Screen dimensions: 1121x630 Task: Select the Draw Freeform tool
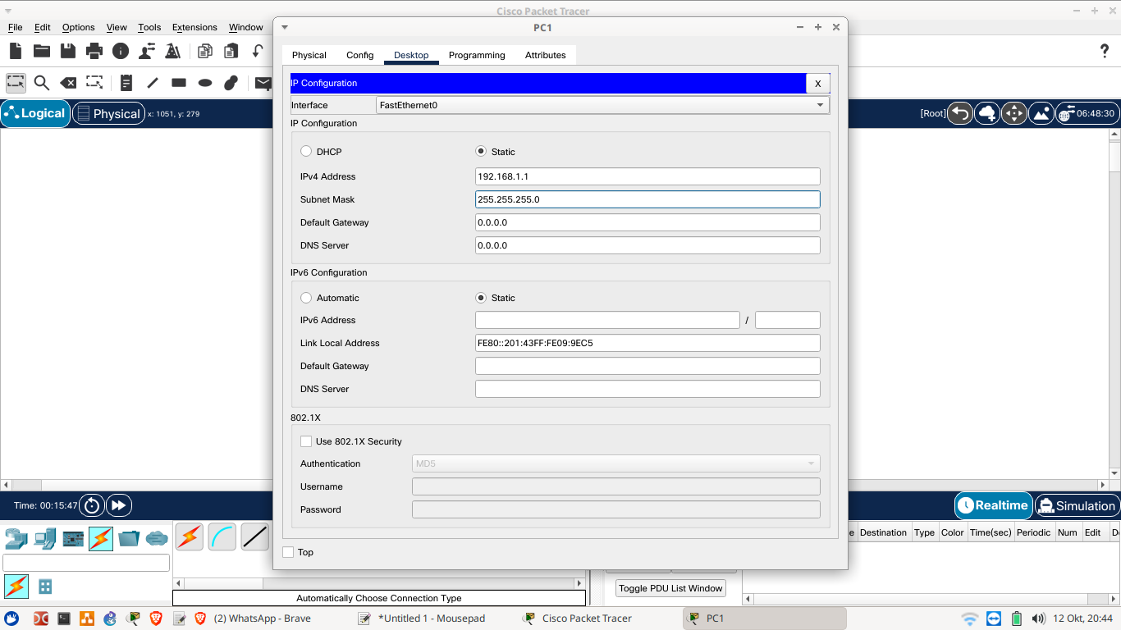231,83
